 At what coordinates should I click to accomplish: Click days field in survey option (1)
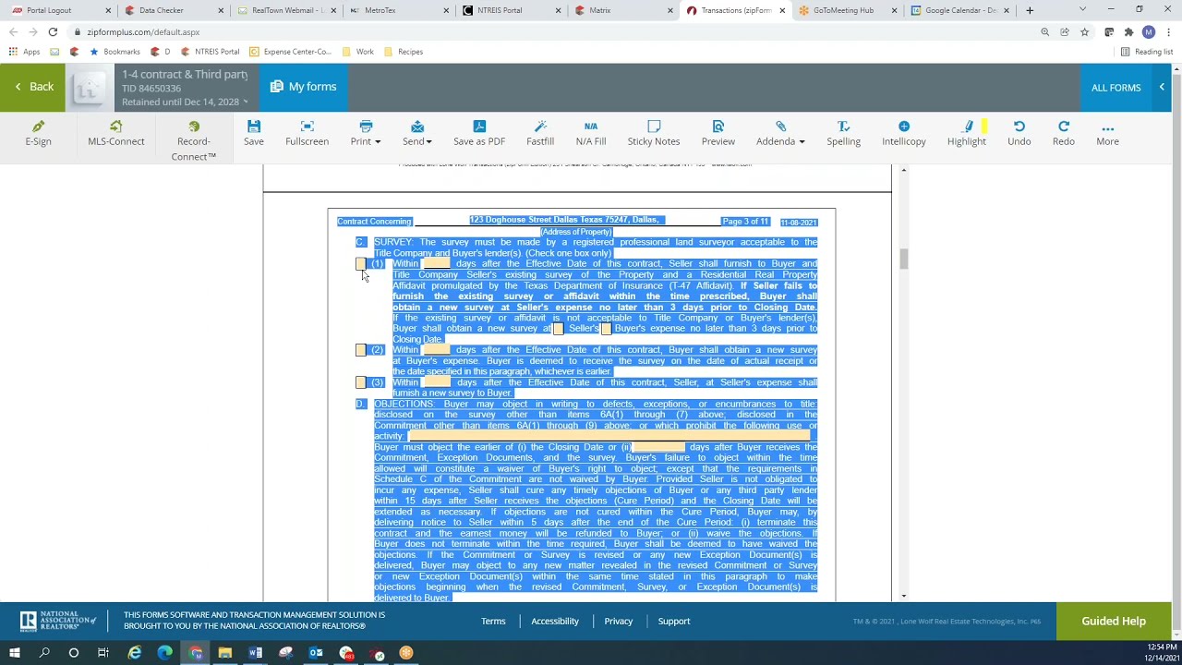tap(436, 264)
